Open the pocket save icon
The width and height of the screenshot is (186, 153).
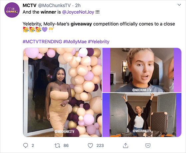click(x=148, y=146)
